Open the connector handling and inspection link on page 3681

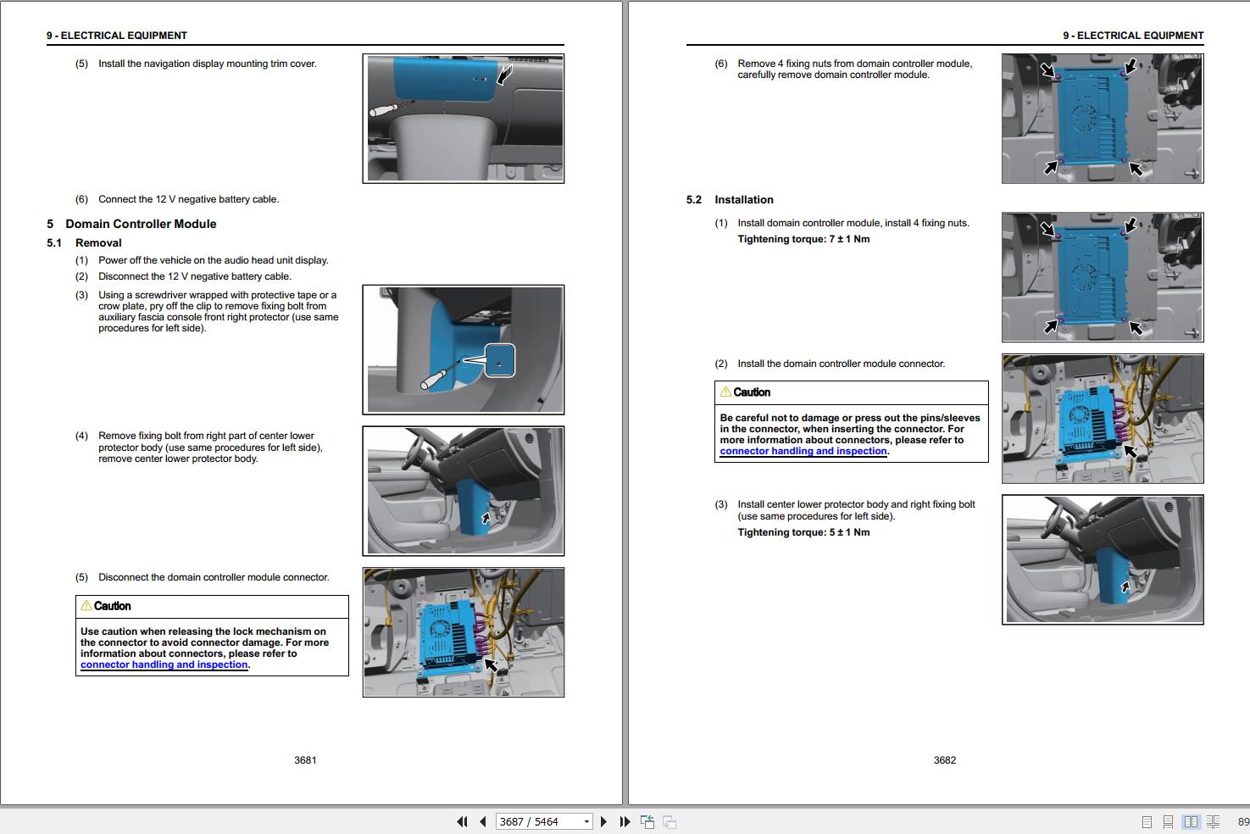click(163, 664)
